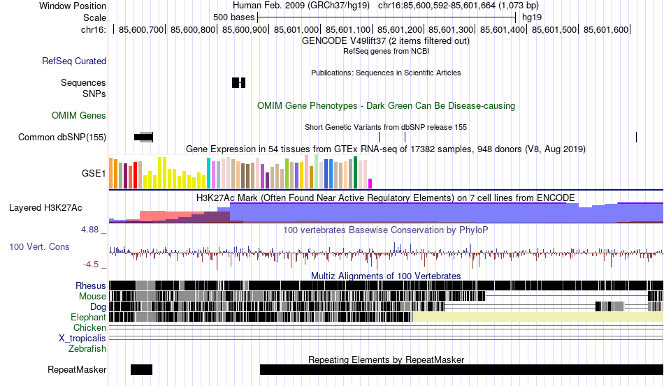The height and width of the screenshot is (386, 664).
Task: Click the 85,600,700 ruler position label
Action: (x=141, y=29)
